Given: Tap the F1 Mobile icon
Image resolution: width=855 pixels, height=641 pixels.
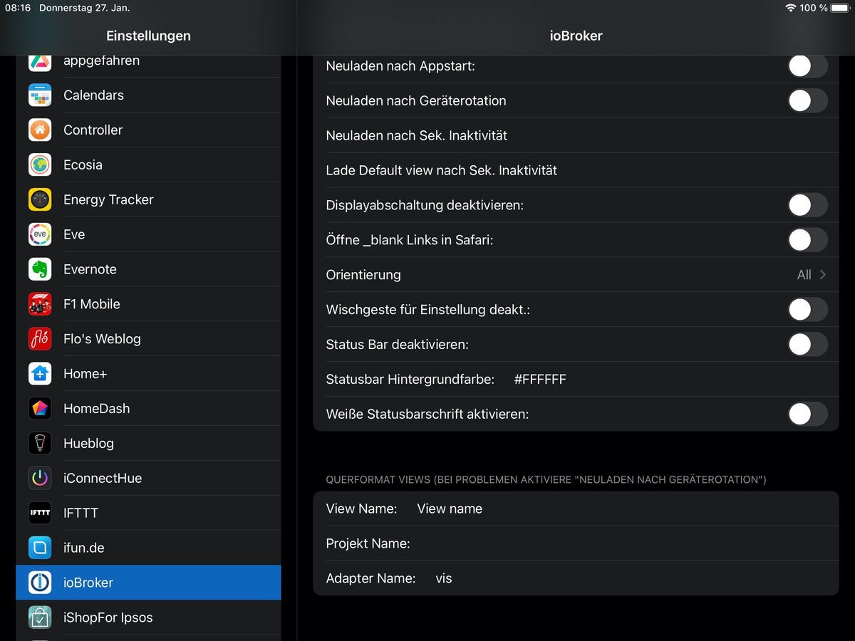Looking at the screenshot, I should tap(40, 304).
